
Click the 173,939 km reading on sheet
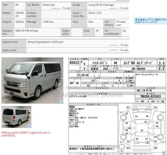click(x=83, y=75)
